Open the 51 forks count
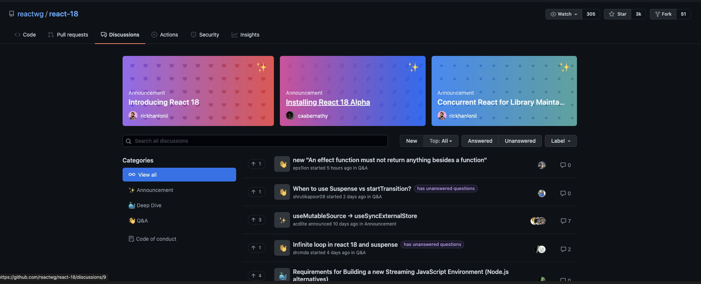 pyautogui.click(x=683, y=14)
